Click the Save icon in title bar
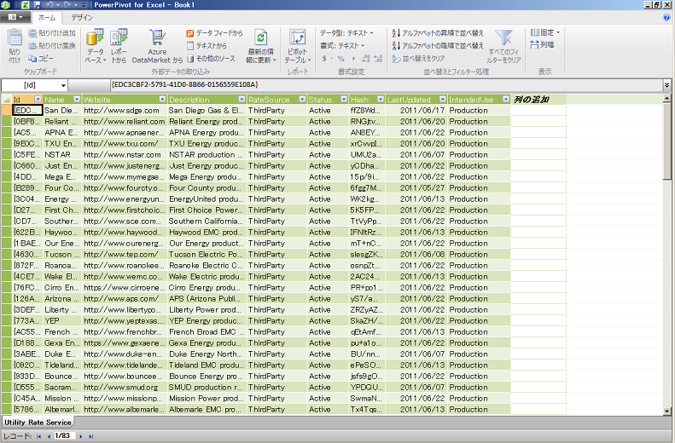Viewport: 675px width, 443px height. pos(38,5)
